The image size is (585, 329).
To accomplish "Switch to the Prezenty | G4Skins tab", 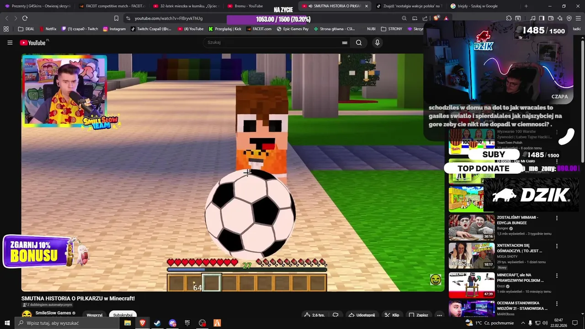I will (38, 6).
